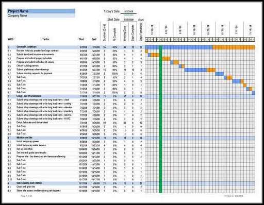Select long lead items - plumbing task

tap(45, 111)
